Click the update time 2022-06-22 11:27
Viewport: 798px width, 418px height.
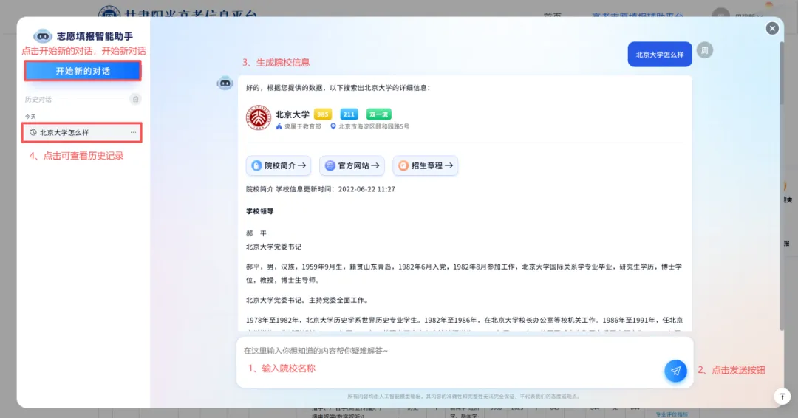click(x=366, y=189)
